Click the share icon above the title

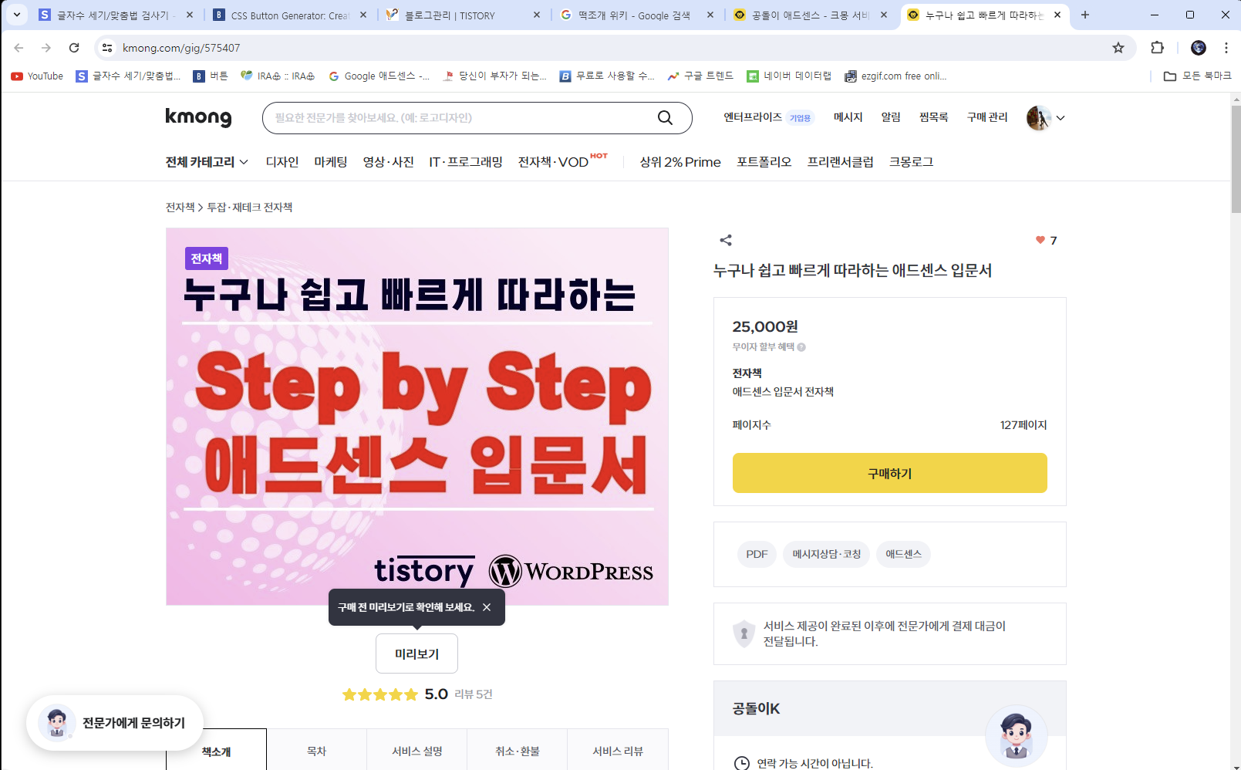tap(726, 240)
